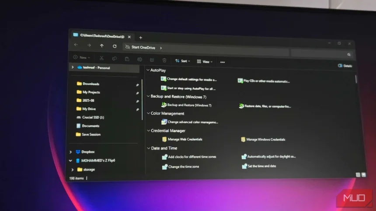This screenshot has width=376, height=211.
Task: Collapse MOHAMMED's Z Flip6 tree node
Action: 71,160
